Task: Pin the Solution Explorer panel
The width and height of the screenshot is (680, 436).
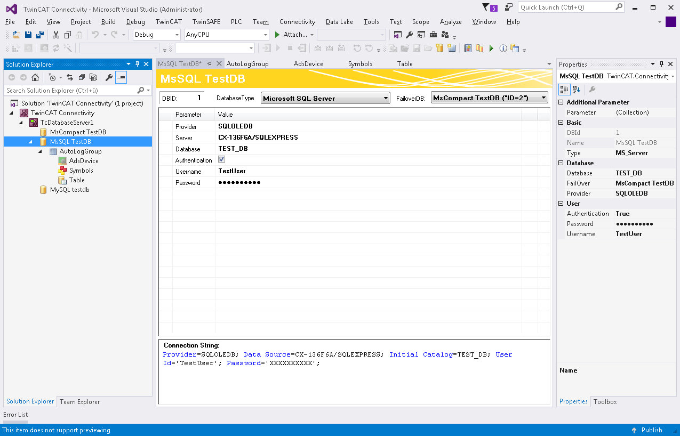Action: (137, 64)
